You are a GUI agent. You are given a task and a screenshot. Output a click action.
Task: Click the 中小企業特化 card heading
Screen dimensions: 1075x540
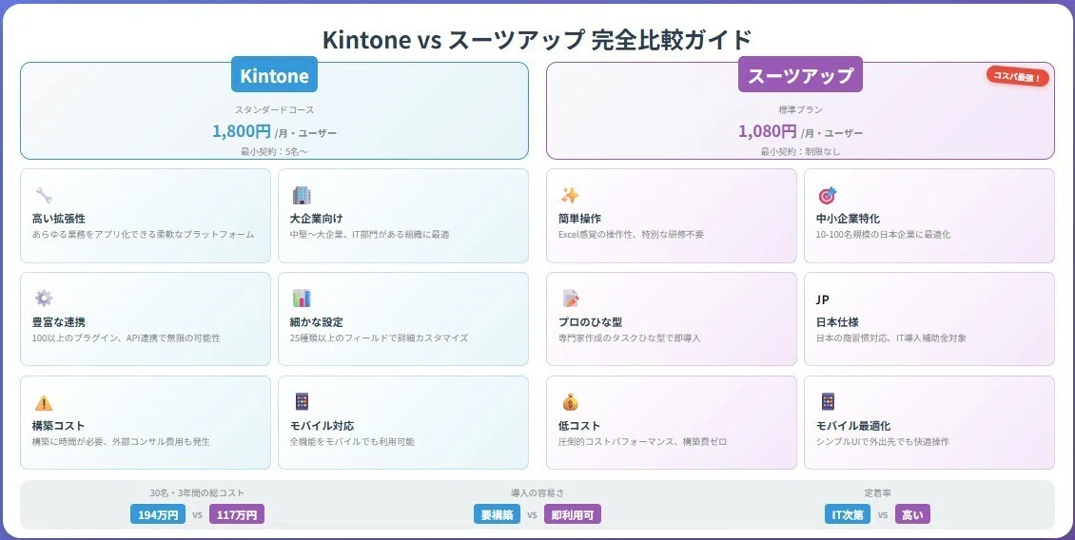coord(848,219)
